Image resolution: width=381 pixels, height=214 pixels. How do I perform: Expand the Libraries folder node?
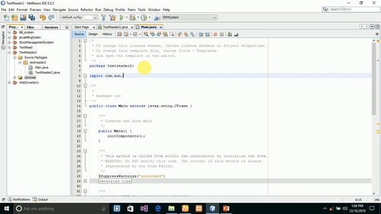(x=14, y=78)
